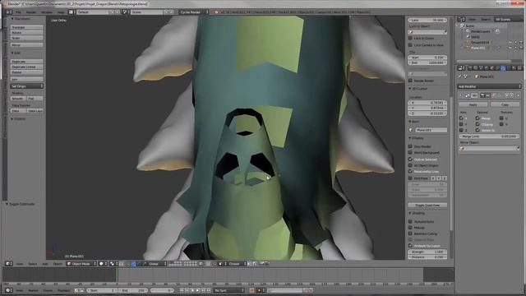The width and height of the screenshot is (526, 296).
Task: Toggle the Only Render checkbox
Action: (x=410, y=146)
